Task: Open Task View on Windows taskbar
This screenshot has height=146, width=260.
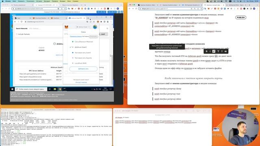Action: tap(50, 89)
